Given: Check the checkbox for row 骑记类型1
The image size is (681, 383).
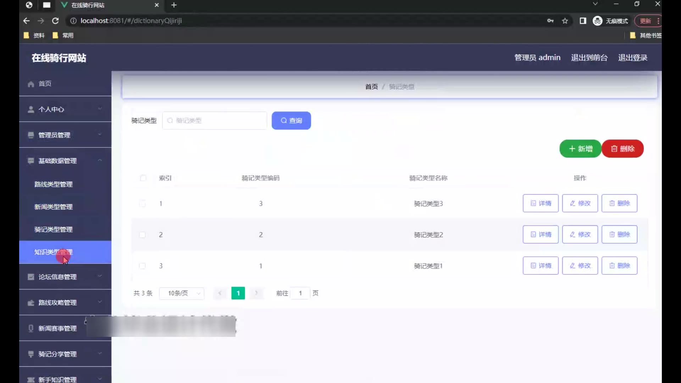Looking at the screenshot, I should tap(142, 266).
